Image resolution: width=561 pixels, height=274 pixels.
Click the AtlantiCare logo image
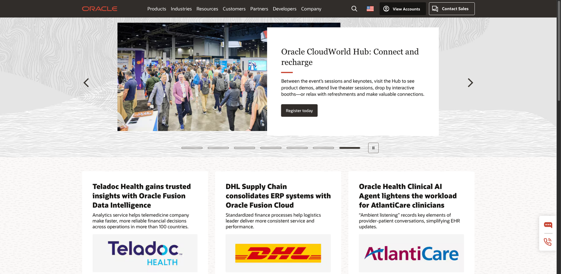[x=411, y=253]
